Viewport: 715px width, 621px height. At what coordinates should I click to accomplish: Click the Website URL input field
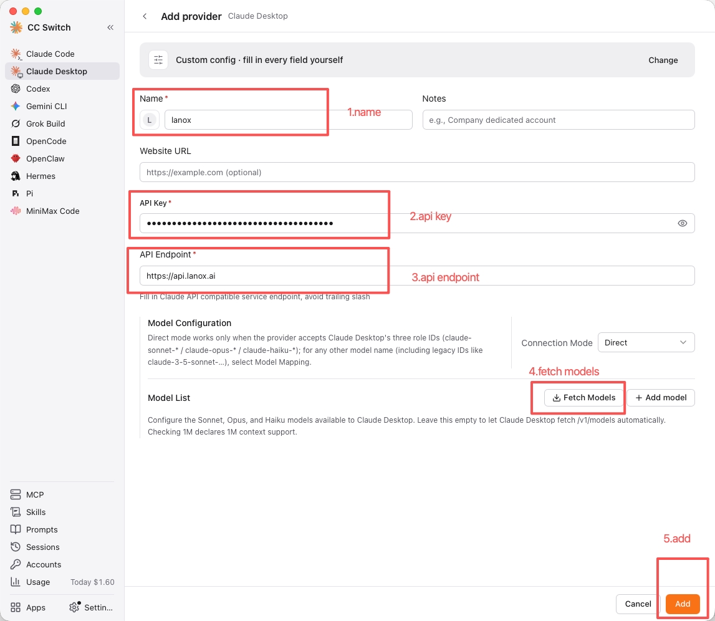click(417, 172)
